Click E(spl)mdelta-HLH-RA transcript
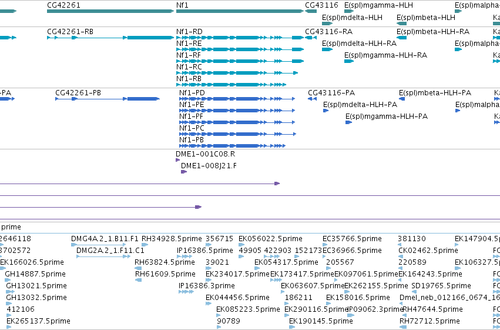Viewport: 500px width, 330px height. point(327,49)
